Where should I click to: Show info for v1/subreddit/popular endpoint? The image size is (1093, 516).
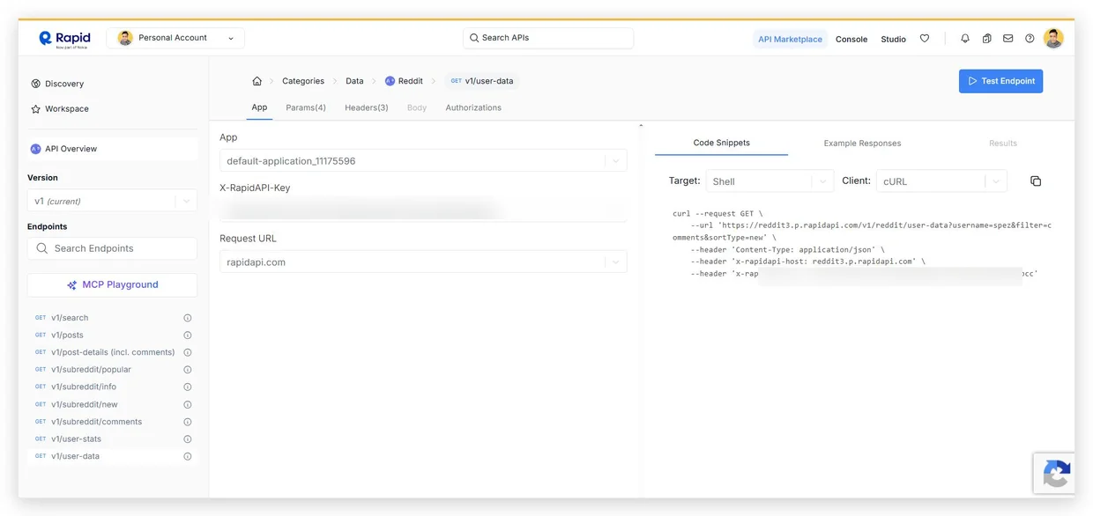(x=188, y=370)
